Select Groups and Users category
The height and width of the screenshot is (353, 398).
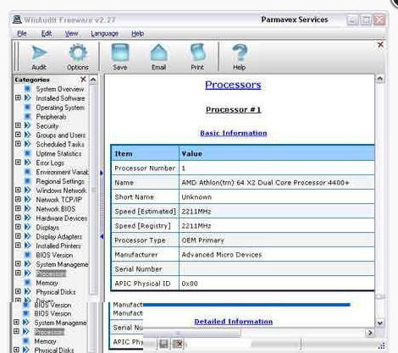point(61,135)
